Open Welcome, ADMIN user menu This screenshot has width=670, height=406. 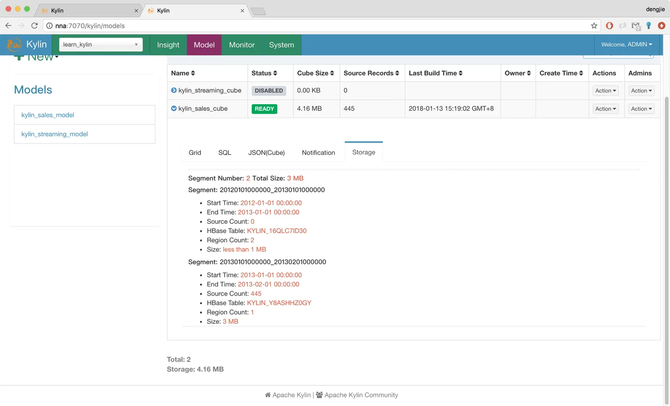tap(626, 44)
